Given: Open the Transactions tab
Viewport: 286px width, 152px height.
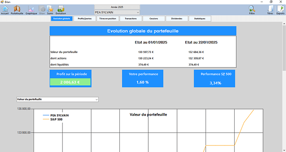Looking at the screenshot, I should coord(131,19).
